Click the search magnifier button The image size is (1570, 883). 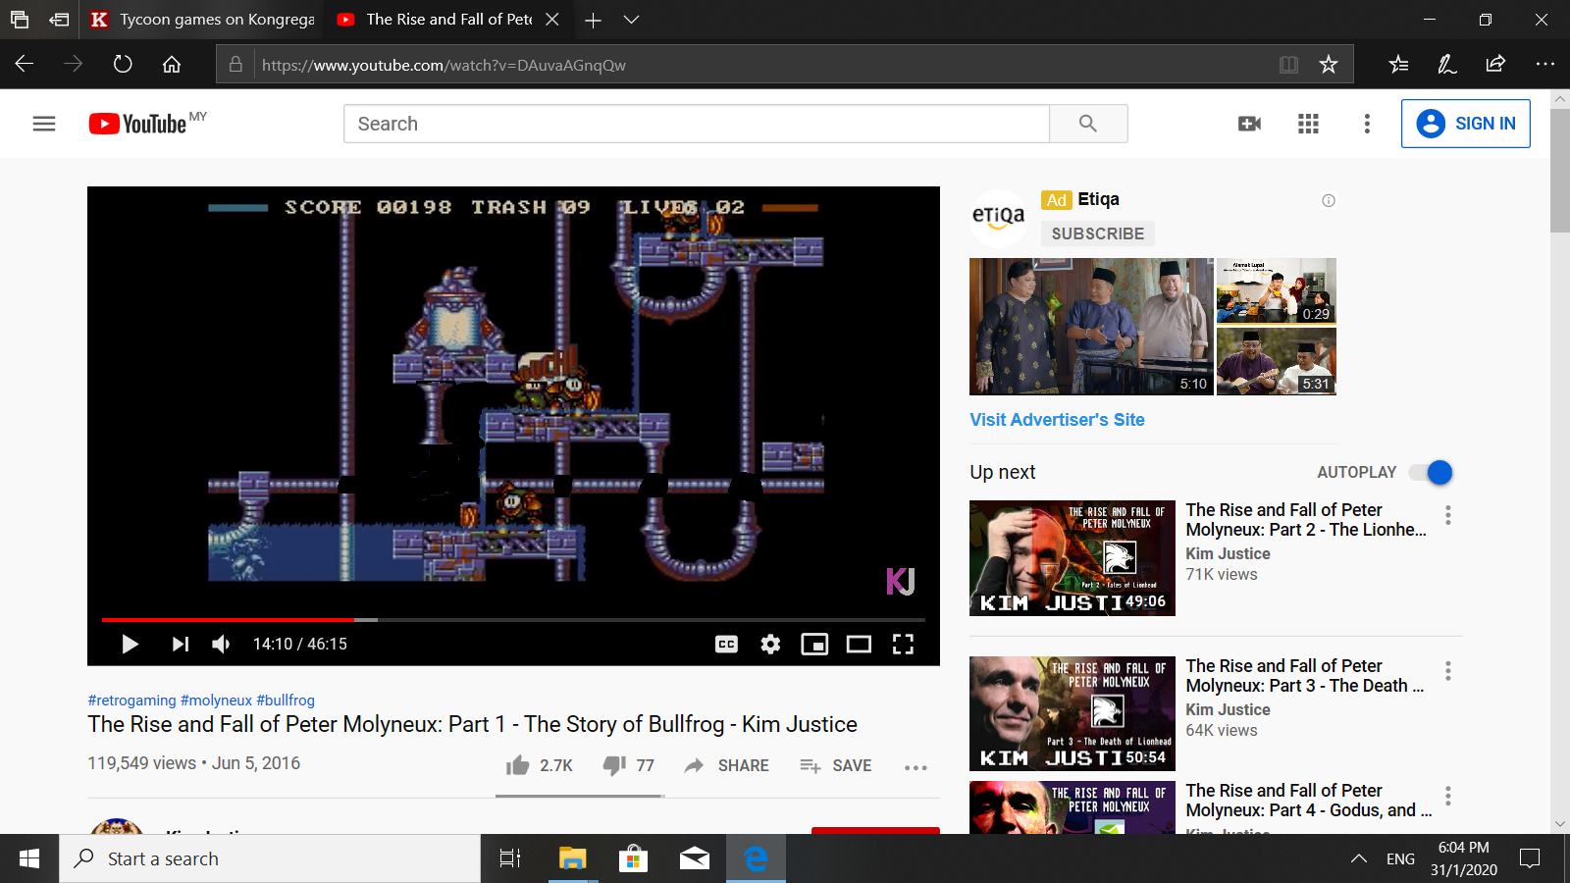click(x=1088, y=124)
